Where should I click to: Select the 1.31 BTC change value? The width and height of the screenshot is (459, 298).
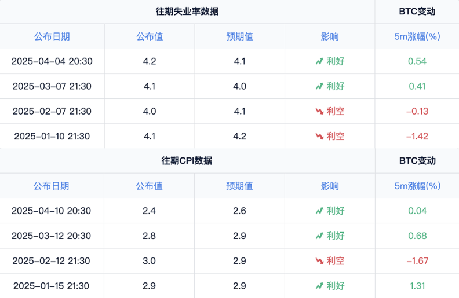click(417, 285)
